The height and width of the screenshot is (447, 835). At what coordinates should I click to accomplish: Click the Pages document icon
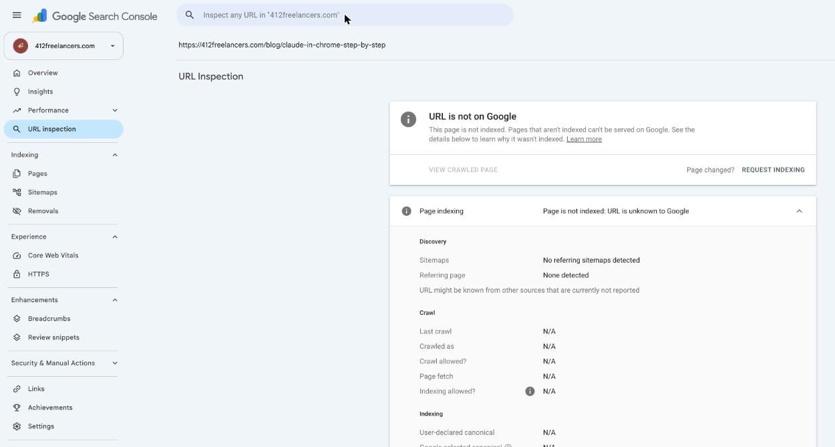[x=17, y=174]
